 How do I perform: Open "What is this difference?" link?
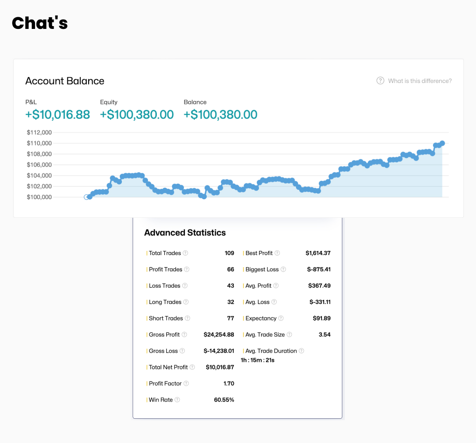click(x=420, y=81)
